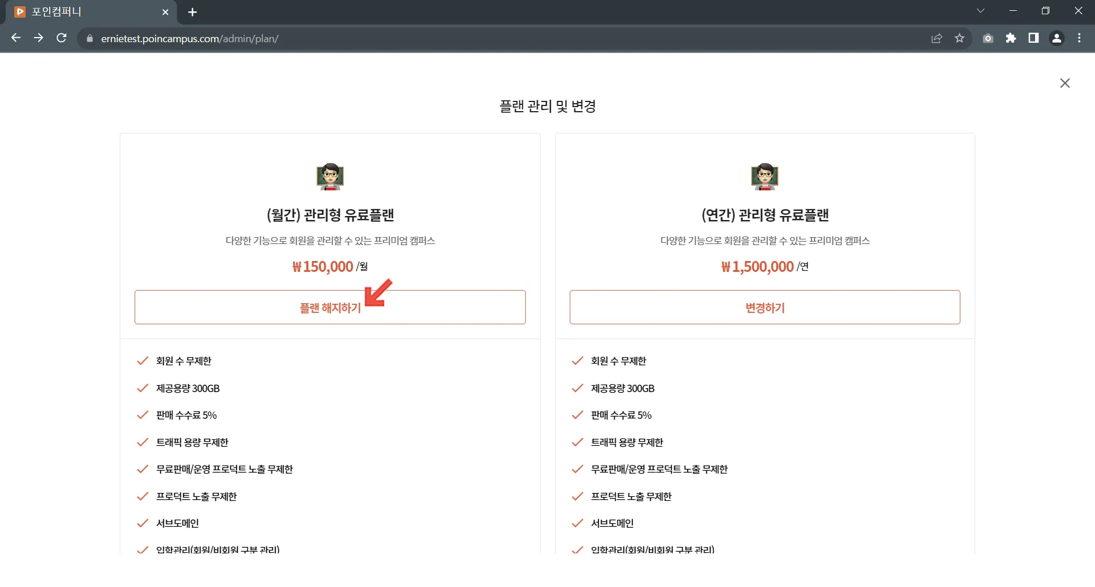Reload the page
Viewport: 1095px width, 587px height.
[62, 38]
